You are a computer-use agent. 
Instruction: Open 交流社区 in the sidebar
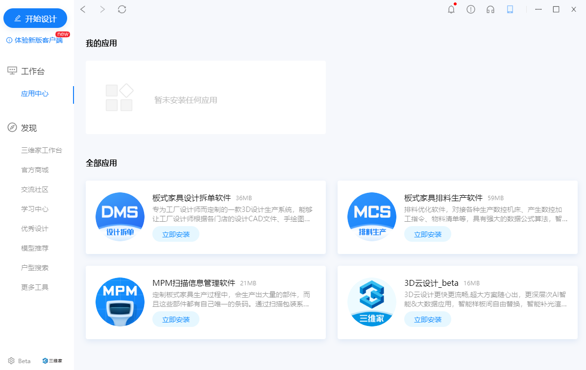35,189
